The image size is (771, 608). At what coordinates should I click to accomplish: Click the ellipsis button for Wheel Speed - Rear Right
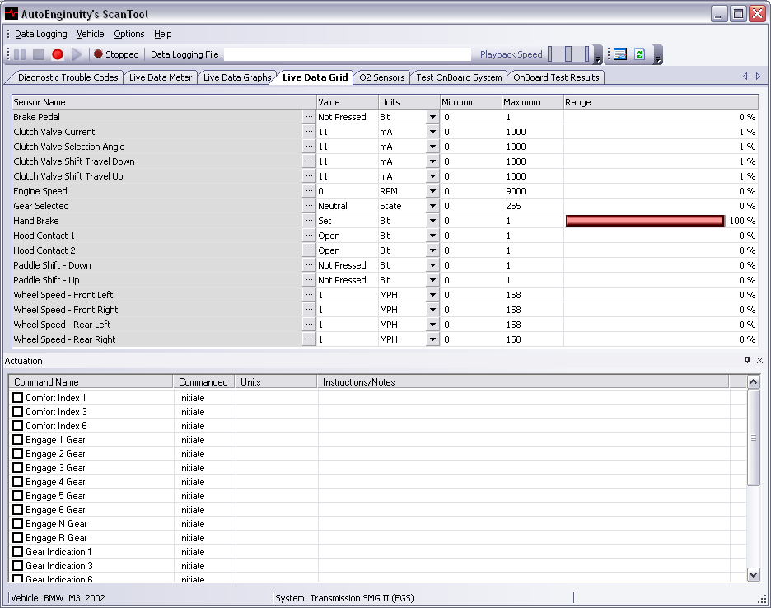[x=309, y=339]
